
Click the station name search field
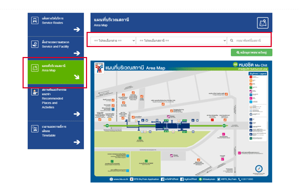point(249,40)
